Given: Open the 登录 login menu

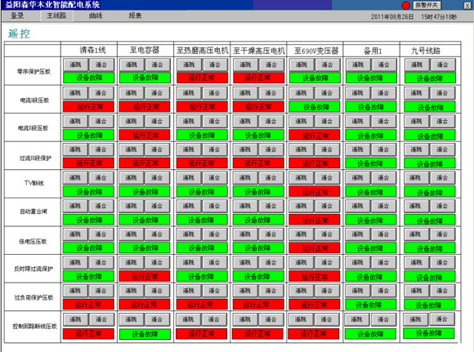Looking at the screenshot, I should pos(17,16).
